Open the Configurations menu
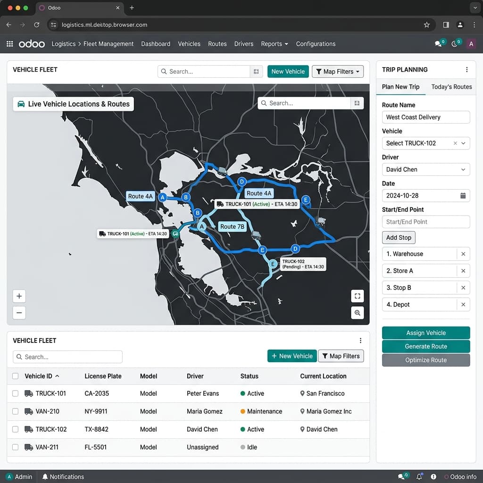483x483 pixels. click(x=316, y=44)
